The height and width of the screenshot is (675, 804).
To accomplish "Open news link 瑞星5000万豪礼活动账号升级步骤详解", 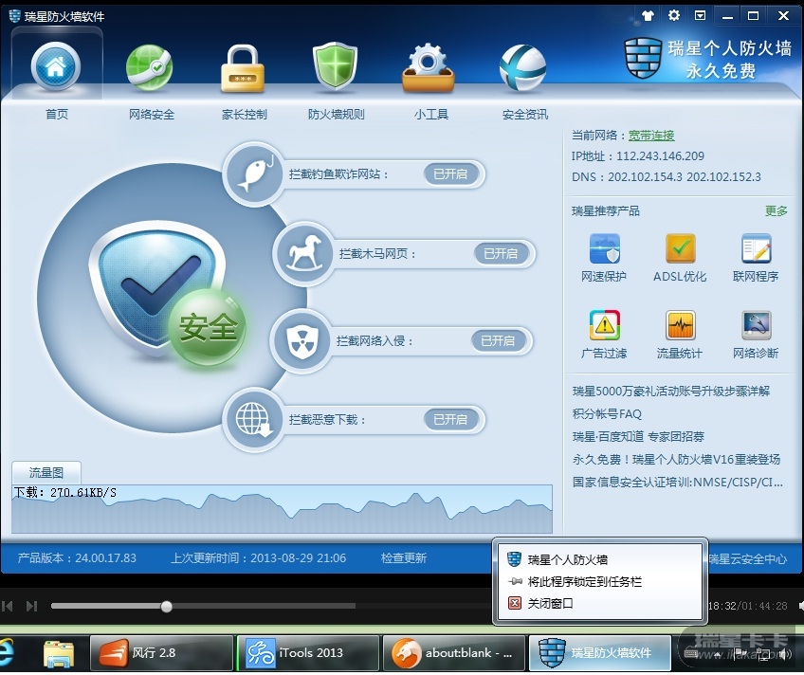I will tap(671, 391).
